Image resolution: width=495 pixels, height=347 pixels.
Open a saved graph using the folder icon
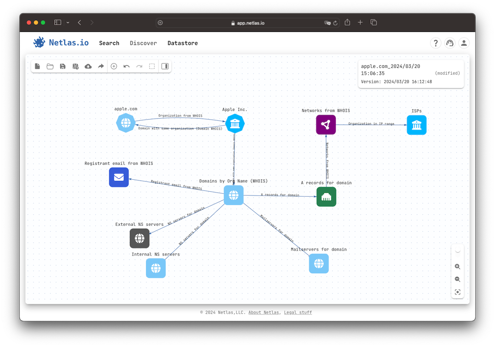[x=50, y=66]
